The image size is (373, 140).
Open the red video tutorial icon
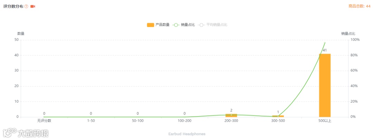32,7
